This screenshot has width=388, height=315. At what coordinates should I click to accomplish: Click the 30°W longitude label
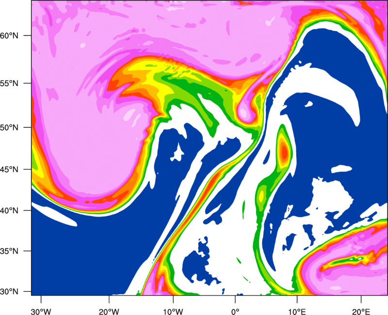(41, 312)
